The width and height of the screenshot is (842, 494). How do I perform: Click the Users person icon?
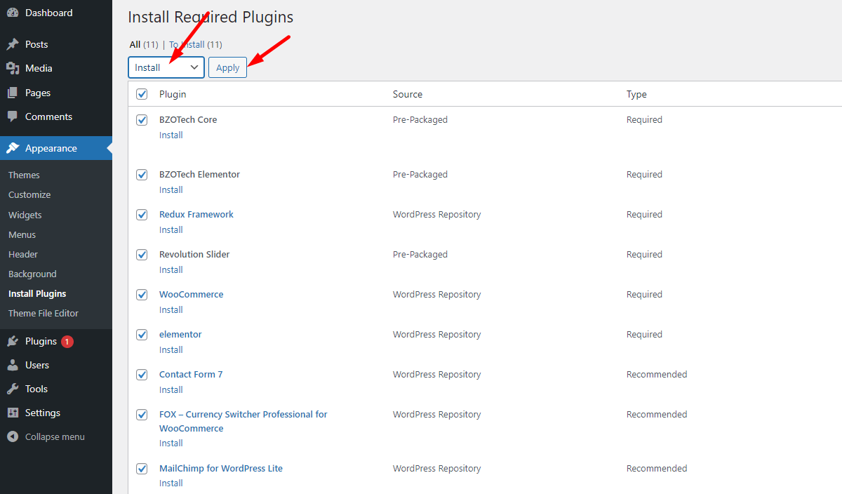coord(13,365)
